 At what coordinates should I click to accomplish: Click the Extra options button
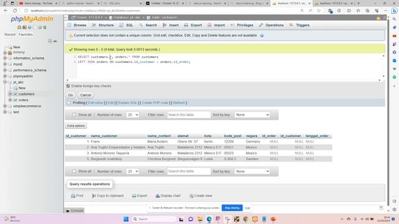coord(76,126)
